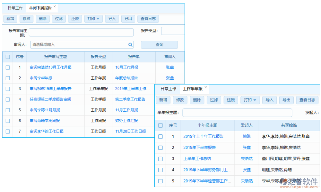Click the 过滤 filter button
The height and width of the screenshot is (192, 321).
click(58, 19)
